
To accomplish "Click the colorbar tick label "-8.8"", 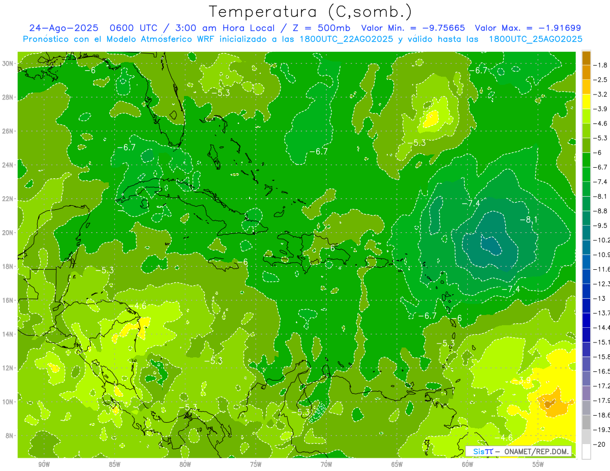I will pos(601,211).
